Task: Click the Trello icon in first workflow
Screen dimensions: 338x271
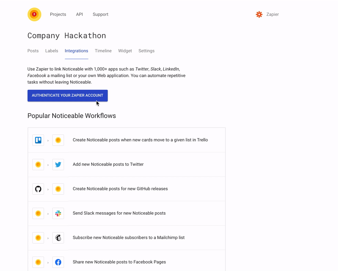Action: point(38,140)
